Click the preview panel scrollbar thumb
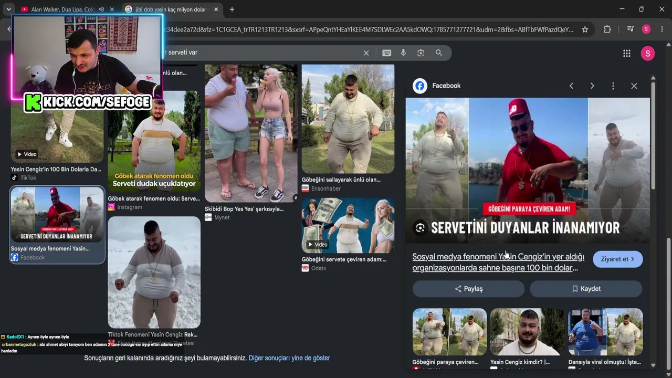This screenshot has height=378, width=672. pyautogui.click(x=653, y=135)
